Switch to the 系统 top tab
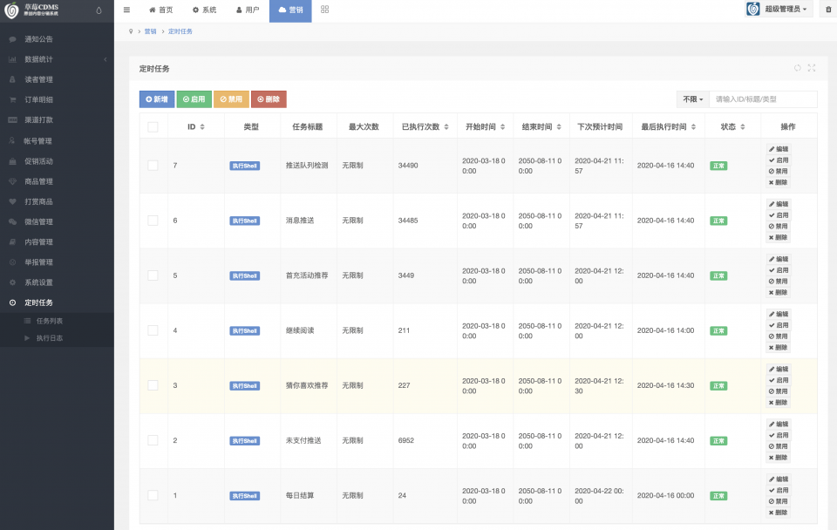Viewport: 837px width, 530px height. [x=204, y=10]
